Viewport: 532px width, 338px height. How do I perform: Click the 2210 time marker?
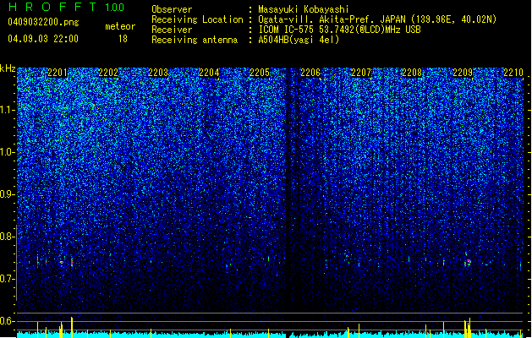[x=513, y=73]
